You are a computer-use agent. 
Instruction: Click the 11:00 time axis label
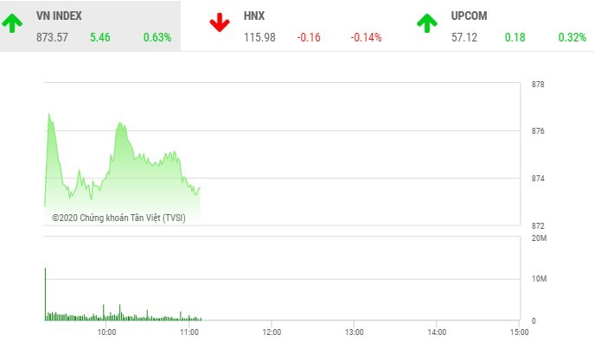(x=188, y=332)
